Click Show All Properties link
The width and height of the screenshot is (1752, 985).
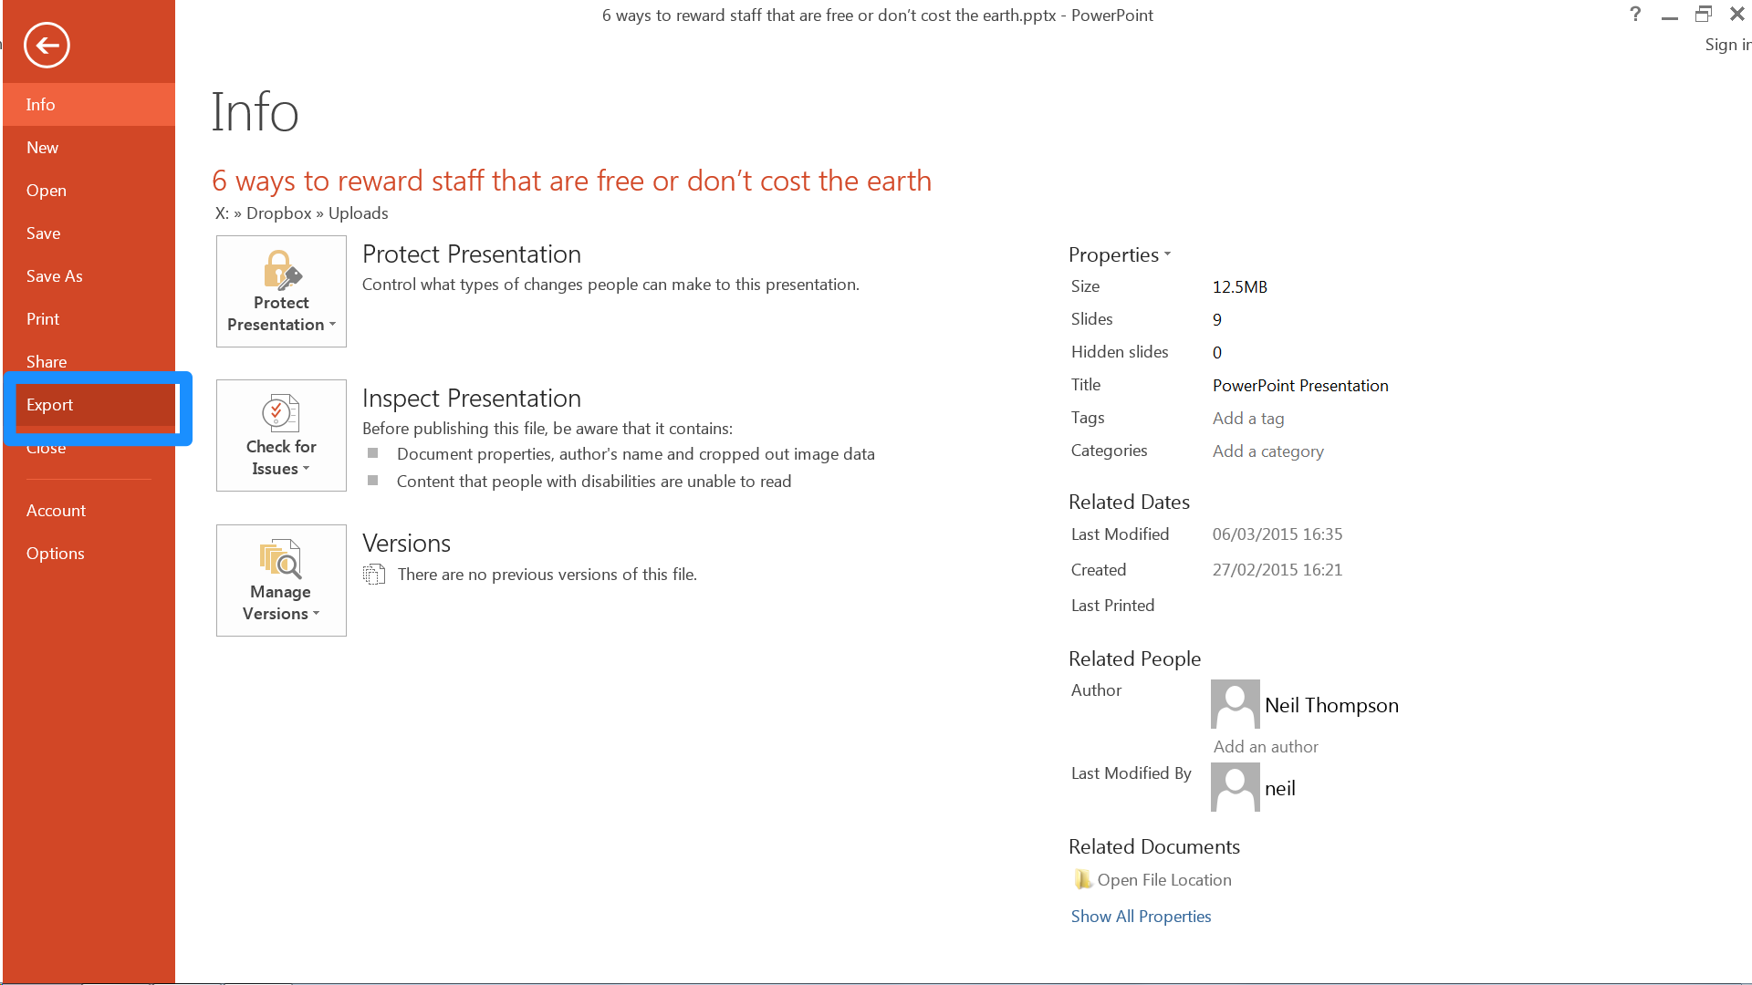pyautogui.click(x=1141, y=916)
